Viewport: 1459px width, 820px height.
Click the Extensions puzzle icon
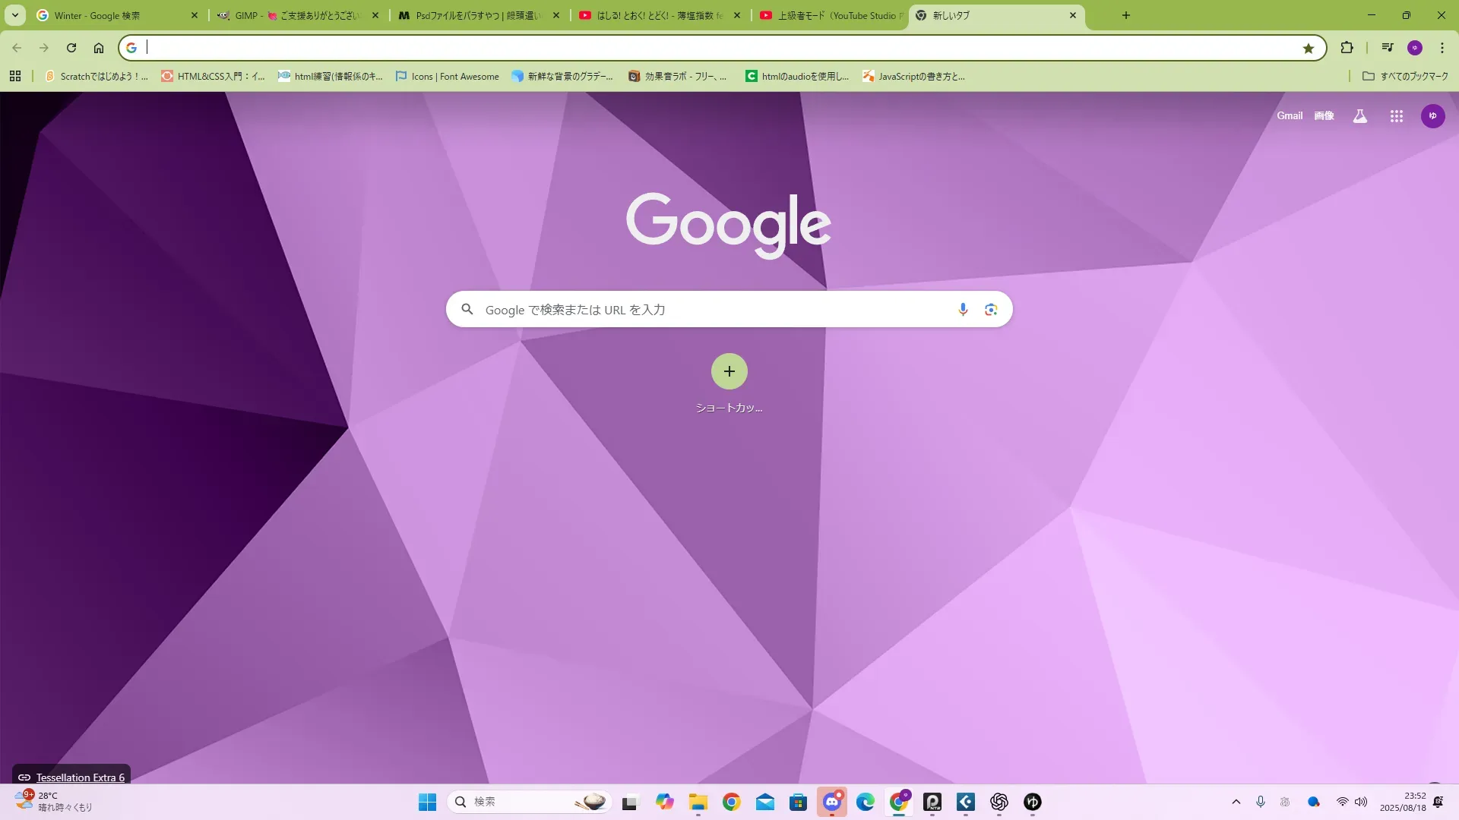tap(1347, 48)
